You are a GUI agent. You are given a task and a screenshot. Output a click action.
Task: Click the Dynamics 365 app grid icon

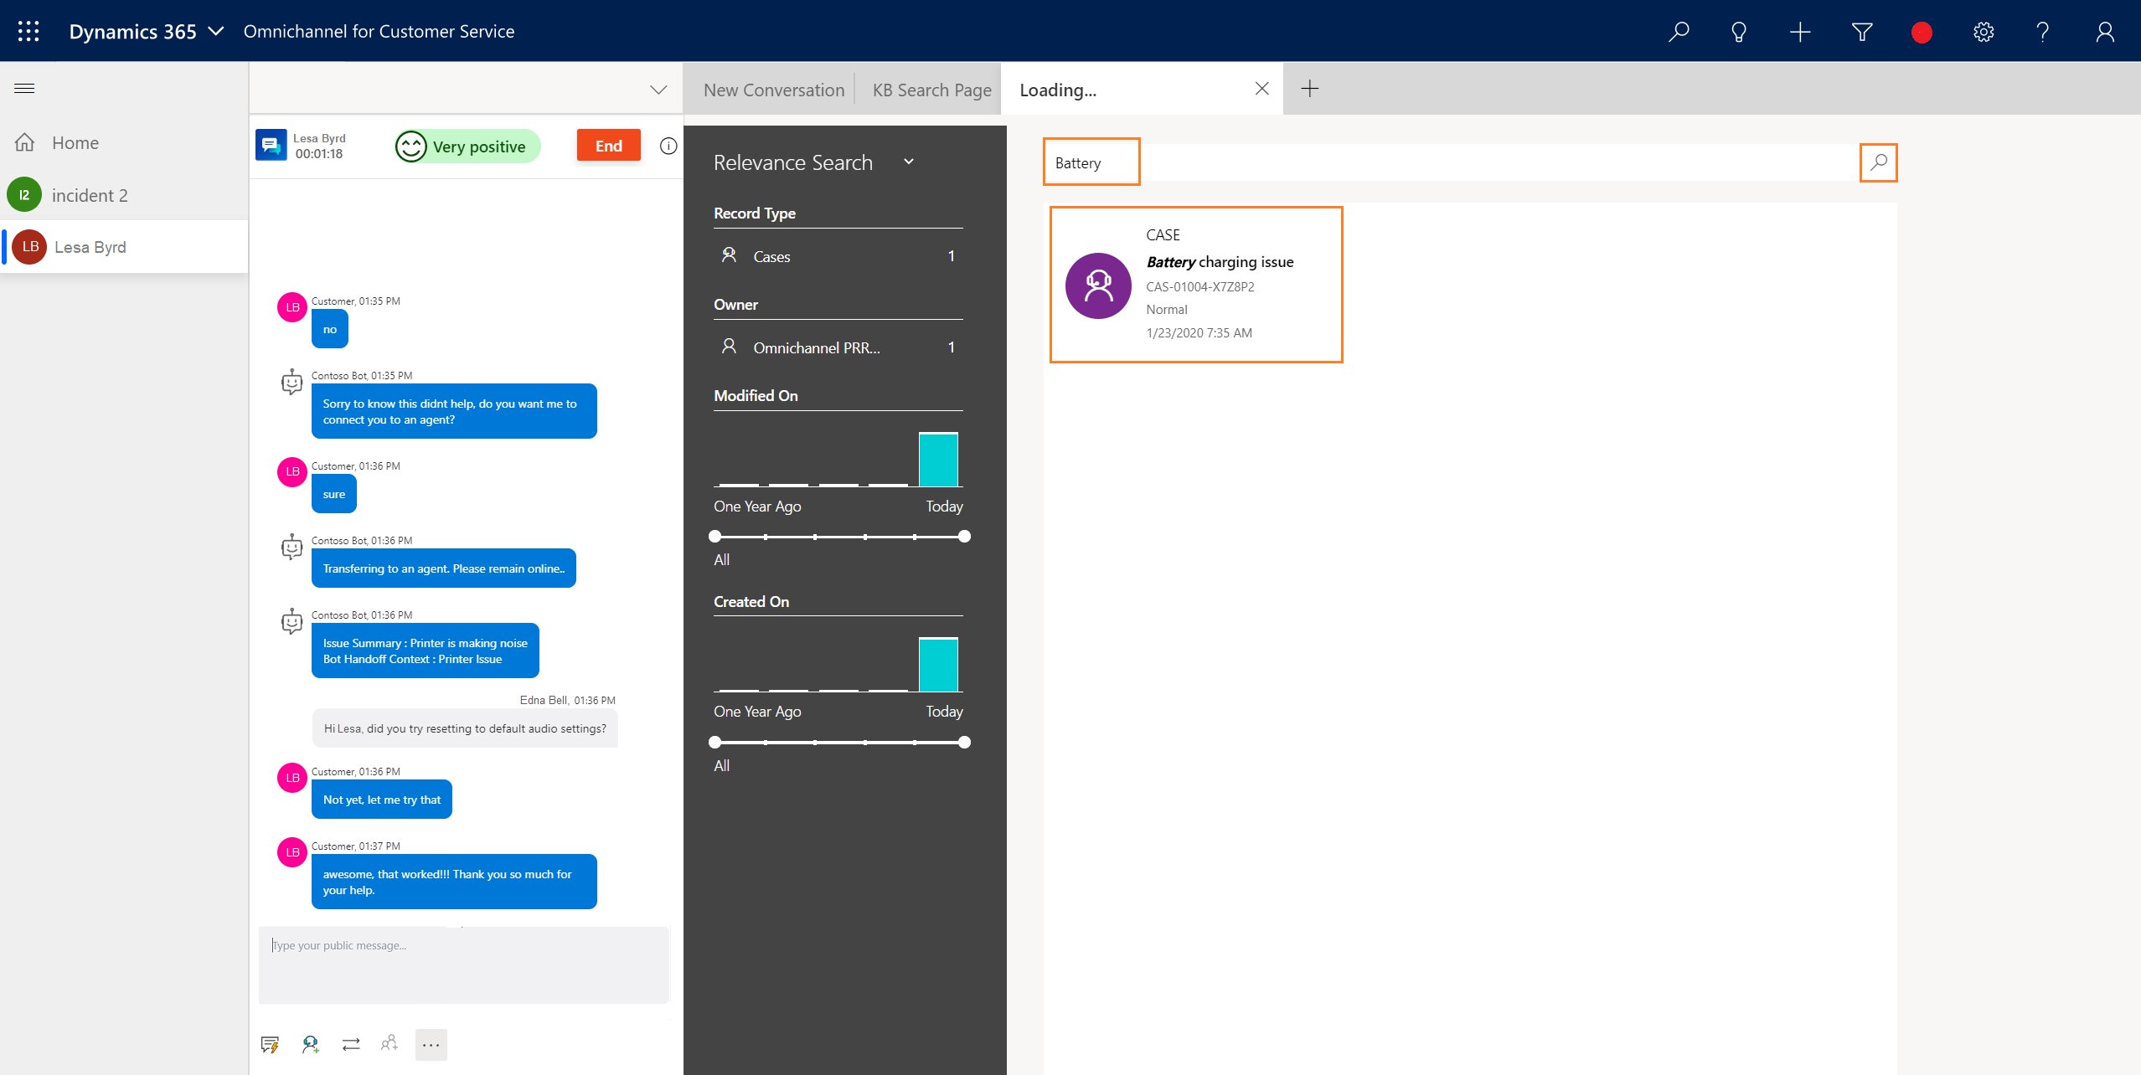[28, 30]
